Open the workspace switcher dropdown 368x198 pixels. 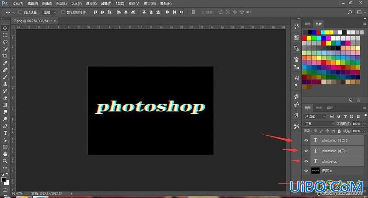tap(359, 12)
